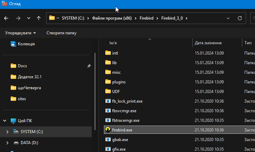Select fbtracemgr.exe file icon
The height and width of the screenshot is (152, 255).
tap(108, 120)
